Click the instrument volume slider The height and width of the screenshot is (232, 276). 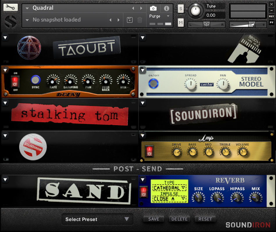pos(248,25)
